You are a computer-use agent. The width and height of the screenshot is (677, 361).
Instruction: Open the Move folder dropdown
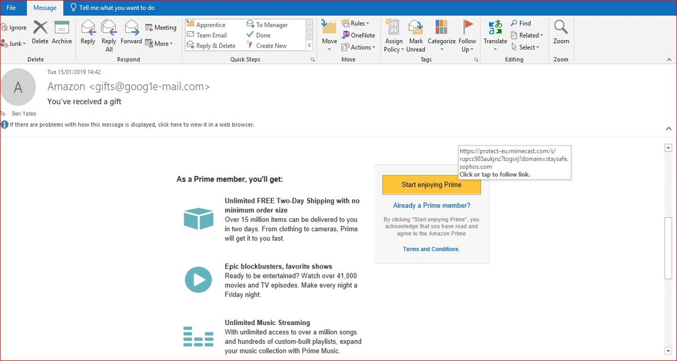(x=329, y=36)
